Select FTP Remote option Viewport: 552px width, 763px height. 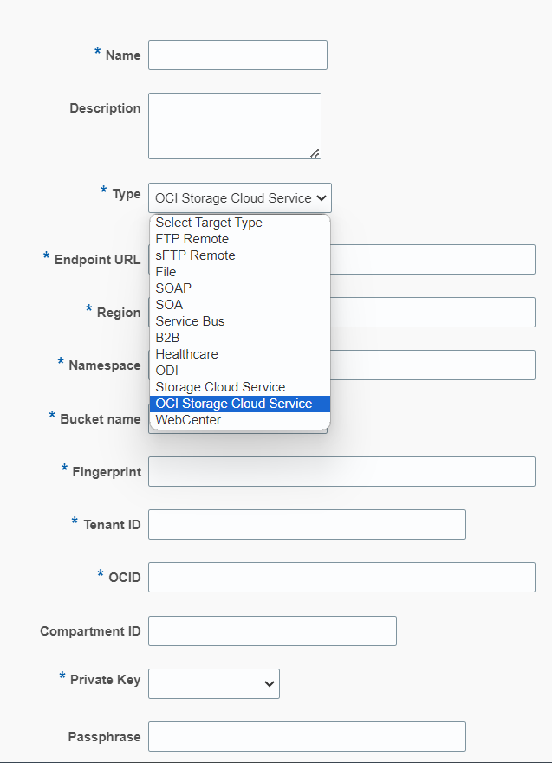pos(192,239)
